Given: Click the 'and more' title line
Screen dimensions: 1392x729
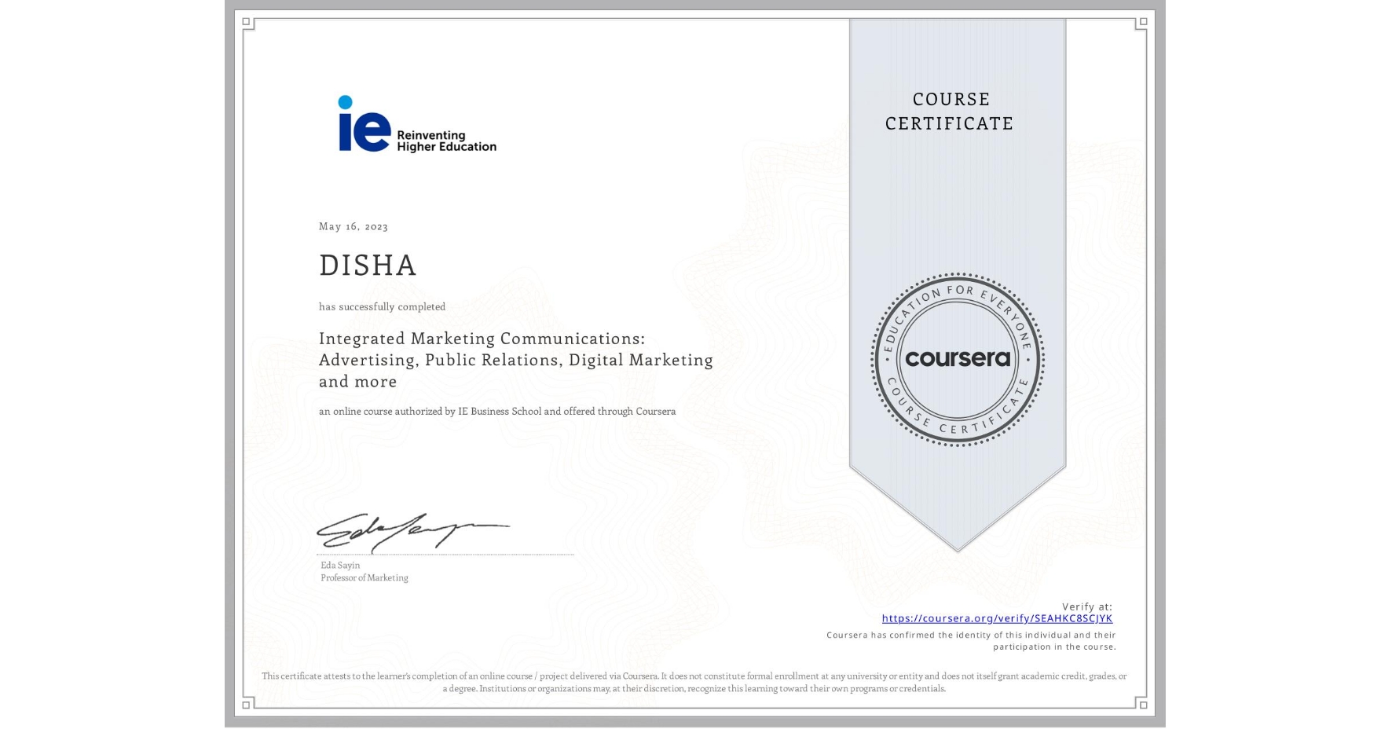Looking at the screenshot, I should pos(357,382).
